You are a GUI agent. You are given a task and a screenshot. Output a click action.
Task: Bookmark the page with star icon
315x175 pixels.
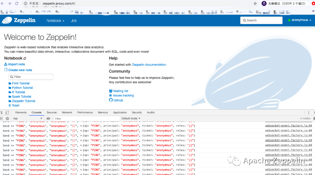point(255,3)
